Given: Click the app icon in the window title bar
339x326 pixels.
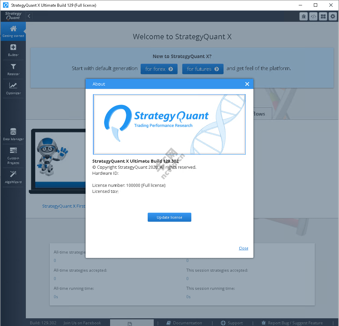Looking at the screenshot, I should pos(6,5).
